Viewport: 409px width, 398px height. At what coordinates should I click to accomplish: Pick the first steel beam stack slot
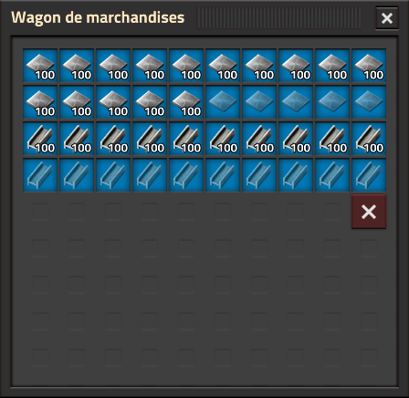(x=40, y=139)
